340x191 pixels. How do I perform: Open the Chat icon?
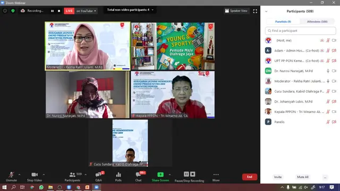(138, 175)
